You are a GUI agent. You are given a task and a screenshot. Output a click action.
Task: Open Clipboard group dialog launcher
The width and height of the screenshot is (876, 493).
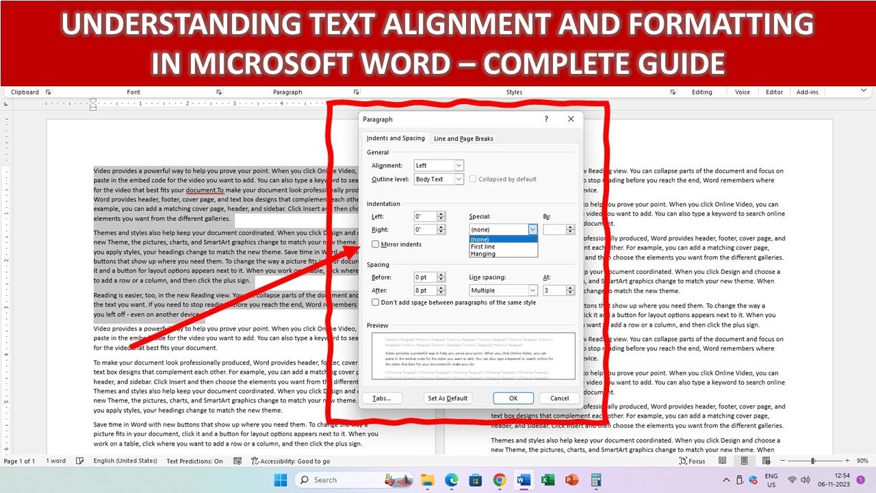(x=48, y=92)
